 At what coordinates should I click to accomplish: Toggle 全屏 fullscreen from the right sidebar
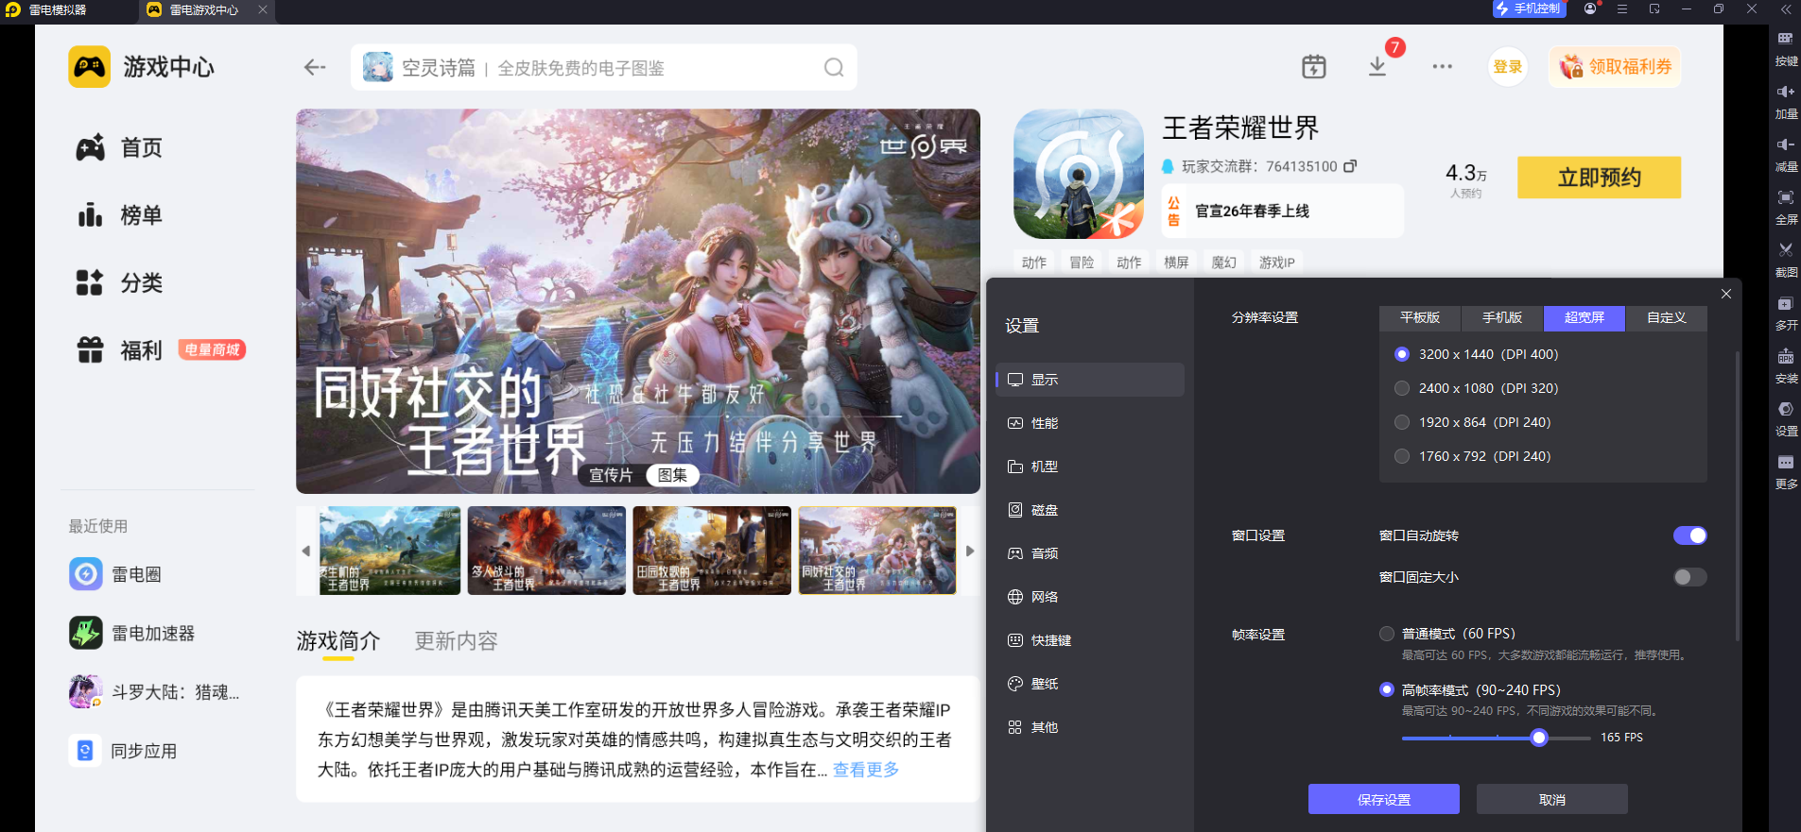click(x=1786, y=208)
